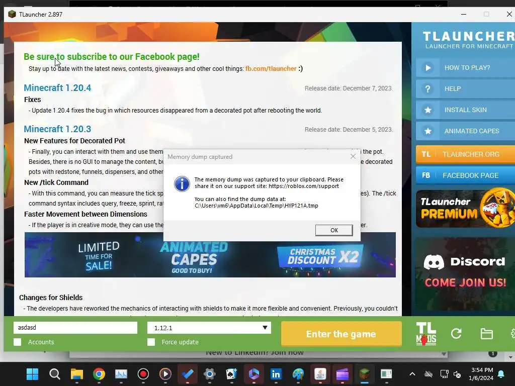Screen dimensions: 515x386
Task: Click the How to Play play icon
Action: coord(427,68)
